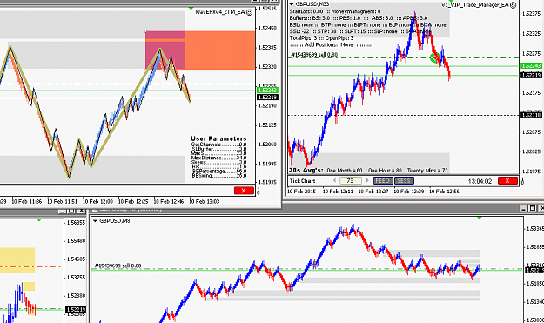Click the green shift triangle on the GBPUSD,M8 chart
The height and width of the screenshot is (323, 544).
tap(480, 218)
